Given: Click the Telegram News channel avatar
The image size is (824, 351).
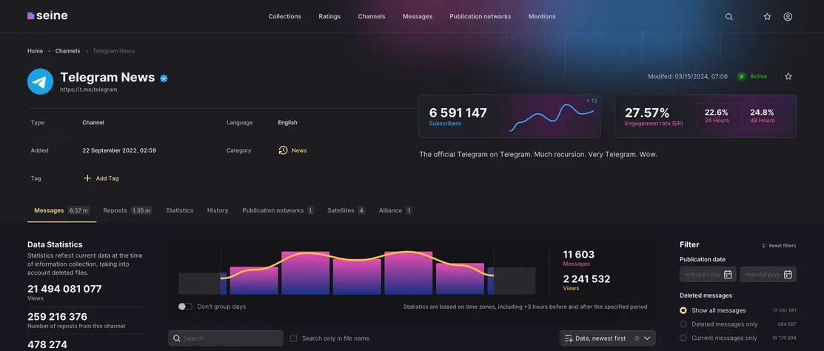Looking at the screenshot, I should pos(41,81).
